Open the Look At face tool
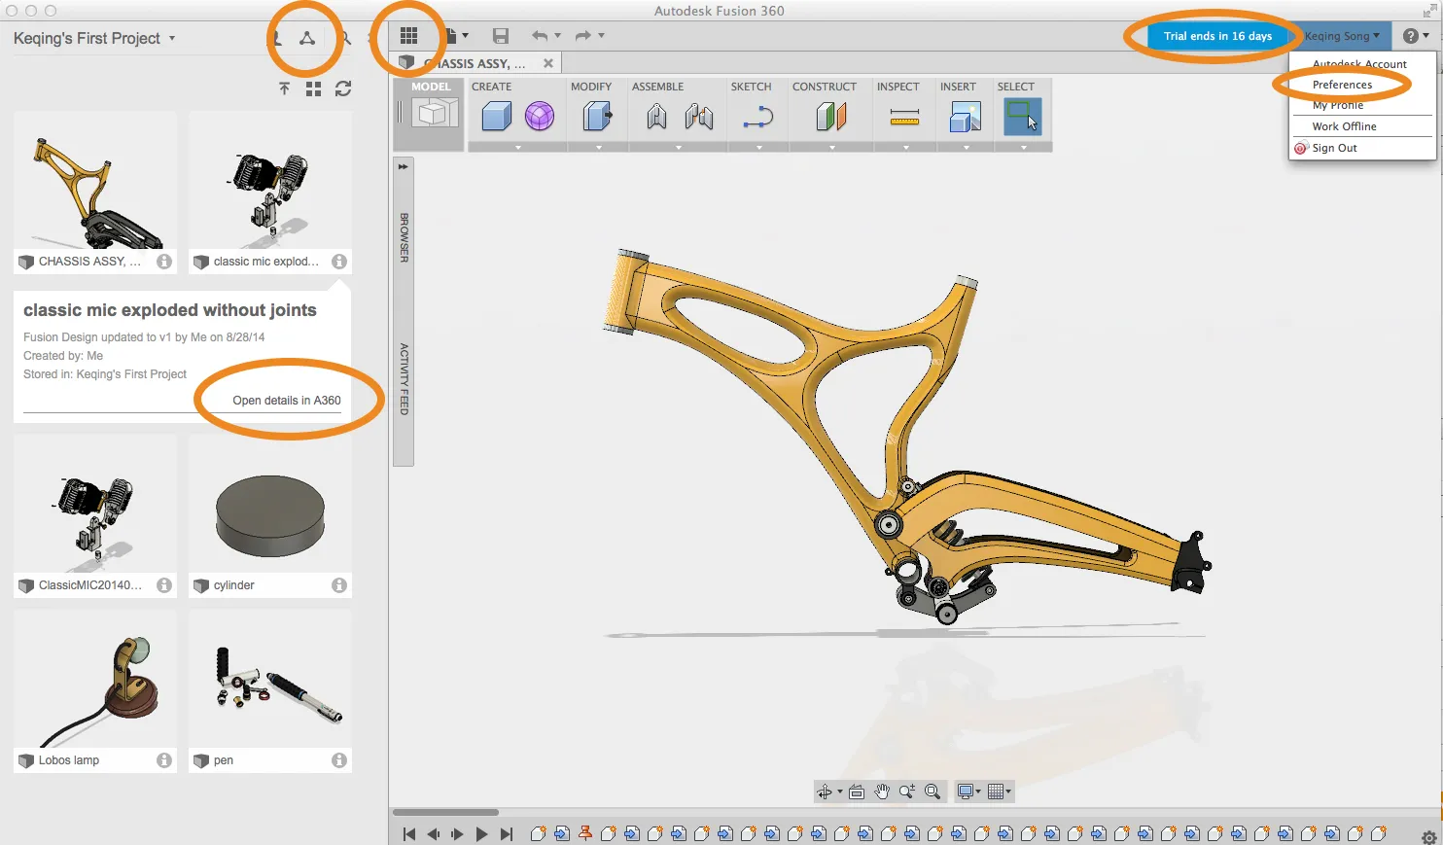 pyautogui.click(x=856, y=792)
